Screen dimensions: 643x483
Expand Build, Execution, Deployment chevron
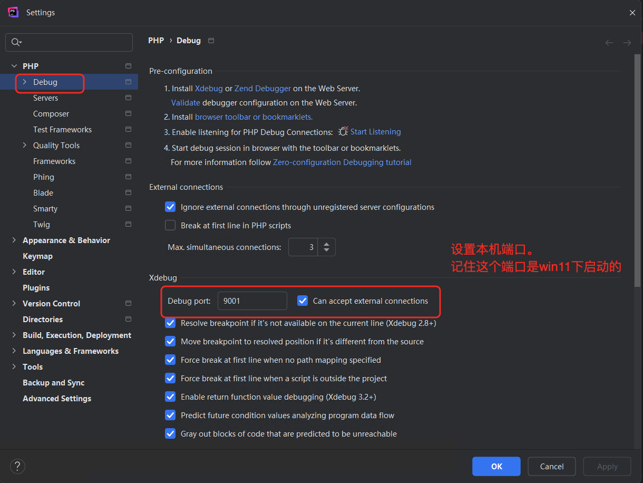(x=14, y=335)
